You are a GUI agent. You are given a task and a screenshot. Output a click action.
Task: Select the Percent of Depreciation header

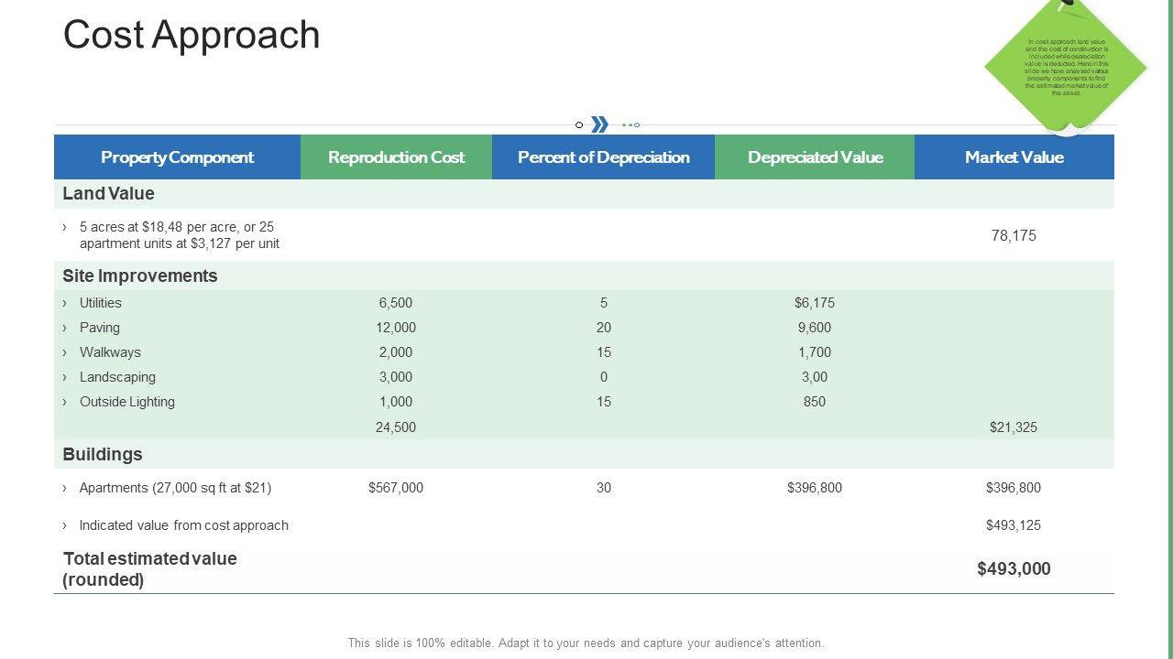(603, 157)
